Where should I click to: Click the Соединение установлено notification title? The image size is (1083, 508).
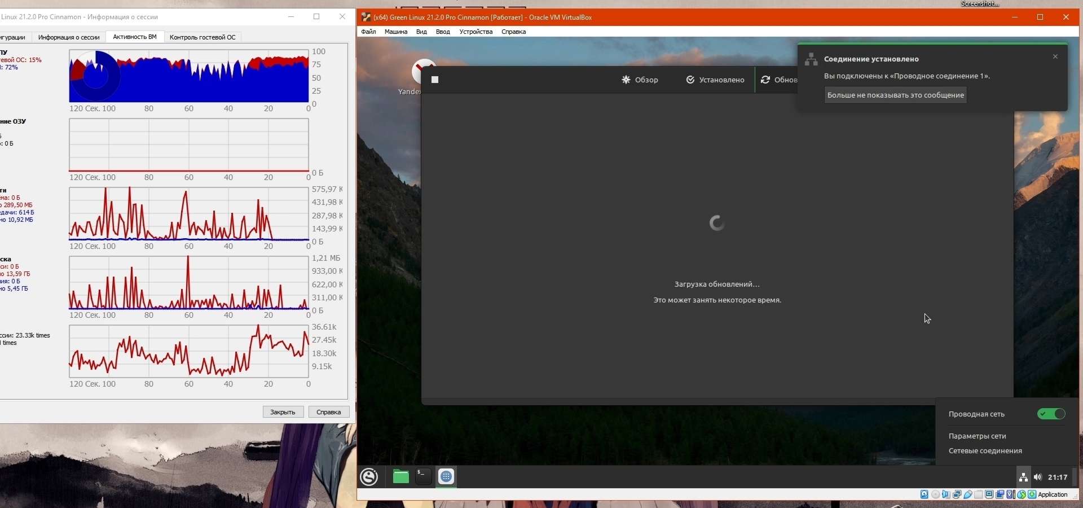(x=871, y=59)
